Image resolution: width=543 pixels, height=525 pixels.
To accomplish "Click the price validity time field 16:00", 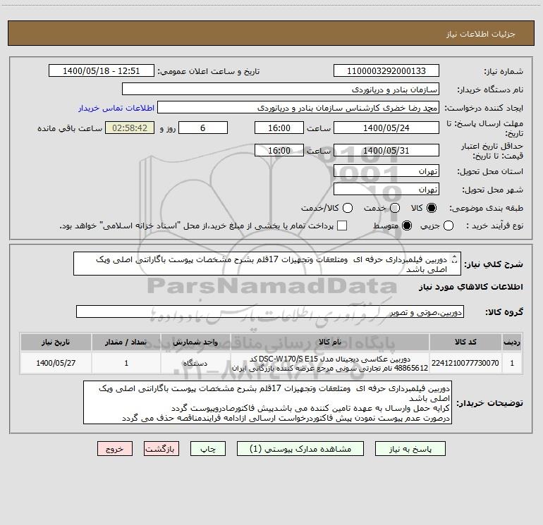I will tap(279, 150).
